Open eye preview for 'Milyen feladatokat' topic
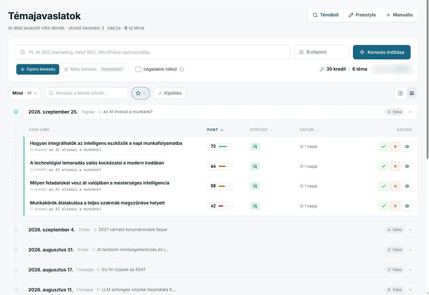Viewport: 429px width, 295px height. pyautogui.click(x=407, y=186)
